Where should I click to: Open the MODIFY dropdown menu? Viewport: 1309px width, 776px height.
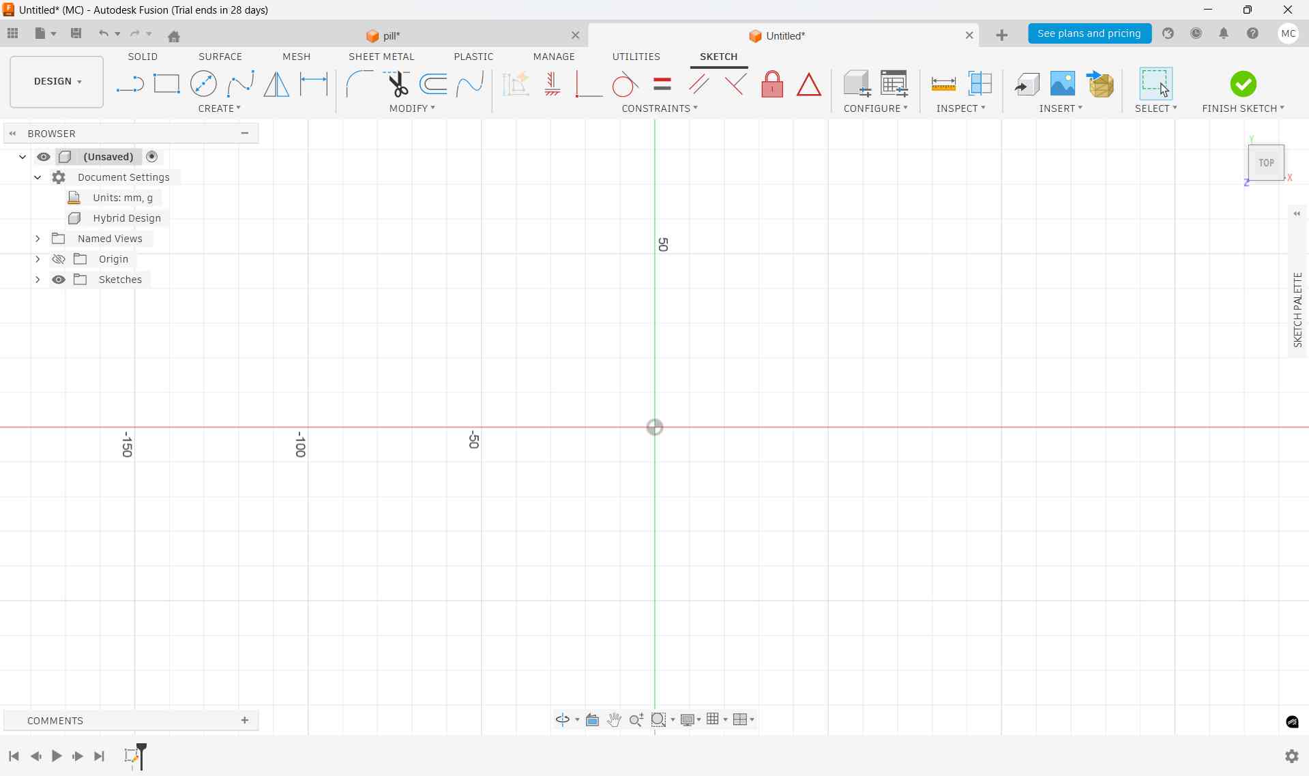(412, 108)
